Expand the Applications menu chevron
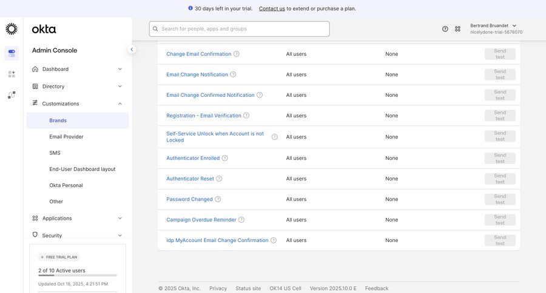The width and height of the screenshot is (546, 293). pos(120,219)
